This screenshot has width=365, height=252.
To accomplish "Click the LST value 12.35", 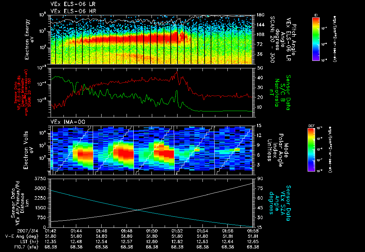I will coord(51,242).
